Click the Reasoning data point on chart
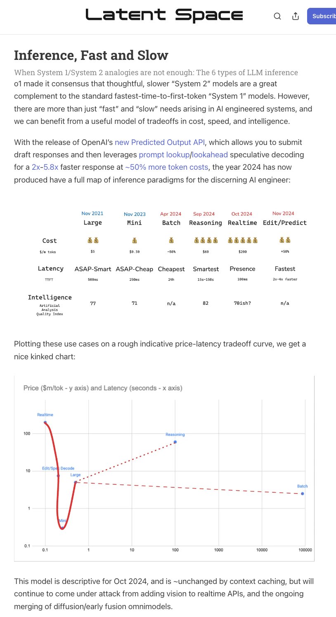Image resolution: width=336 pixels, height=617 pixels. [175, 442]
